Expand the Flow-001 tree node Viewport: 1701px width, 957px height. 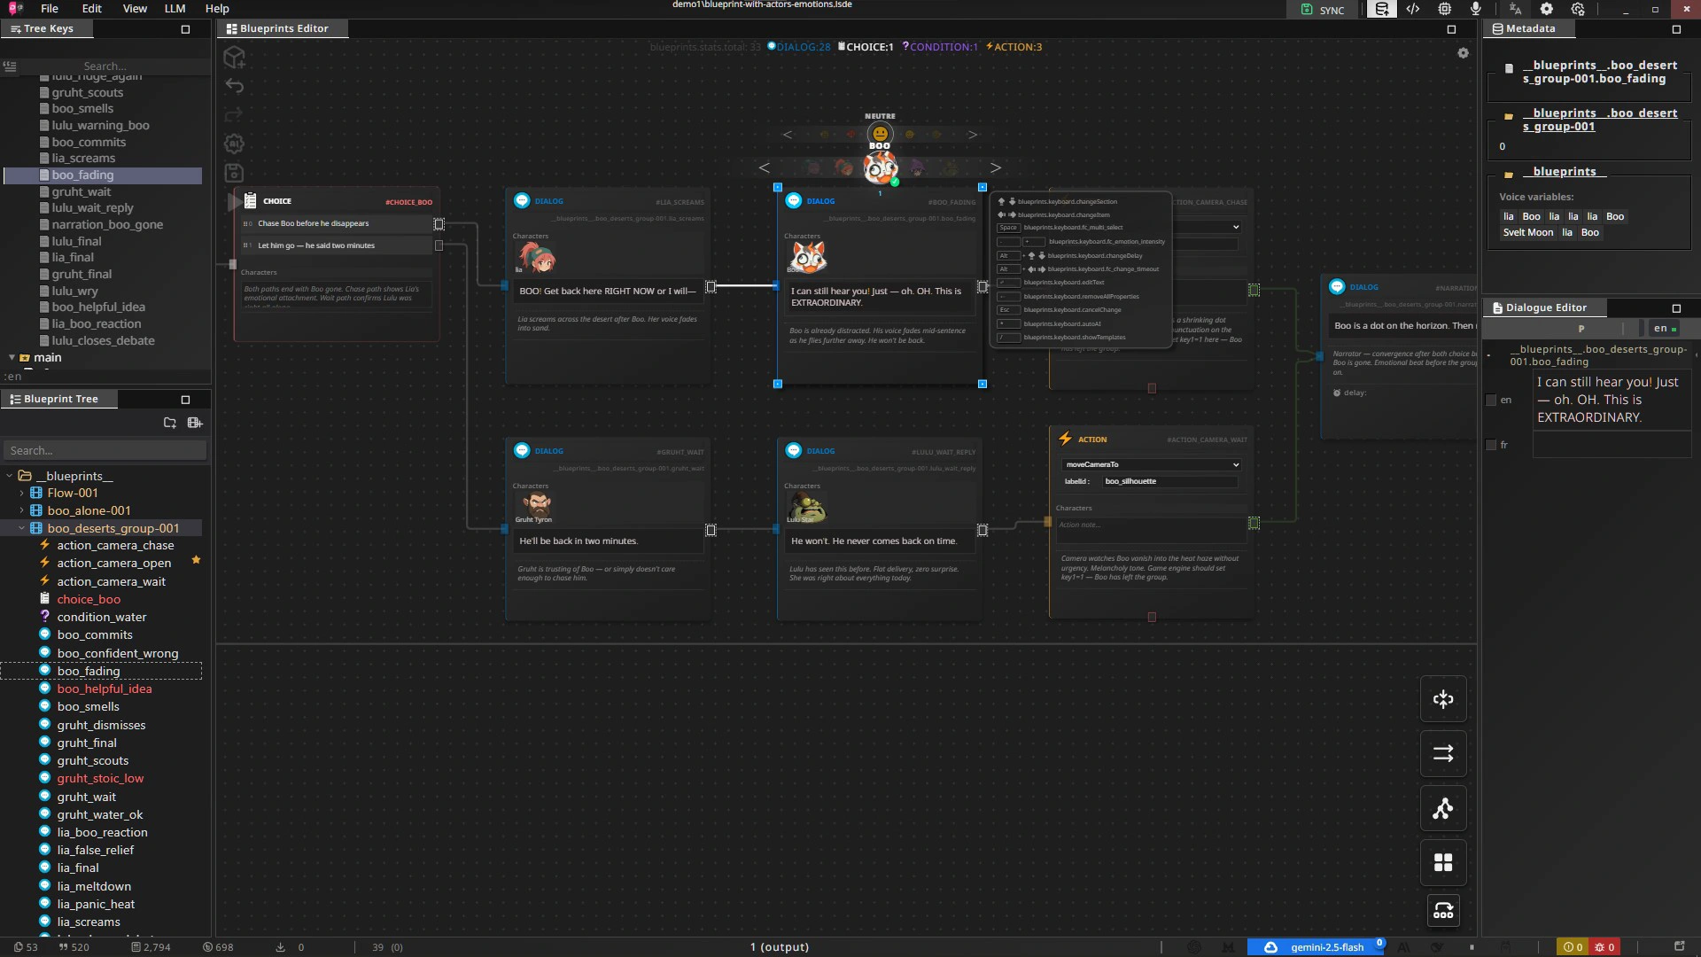pyautogui.click(x=21, y=493)
